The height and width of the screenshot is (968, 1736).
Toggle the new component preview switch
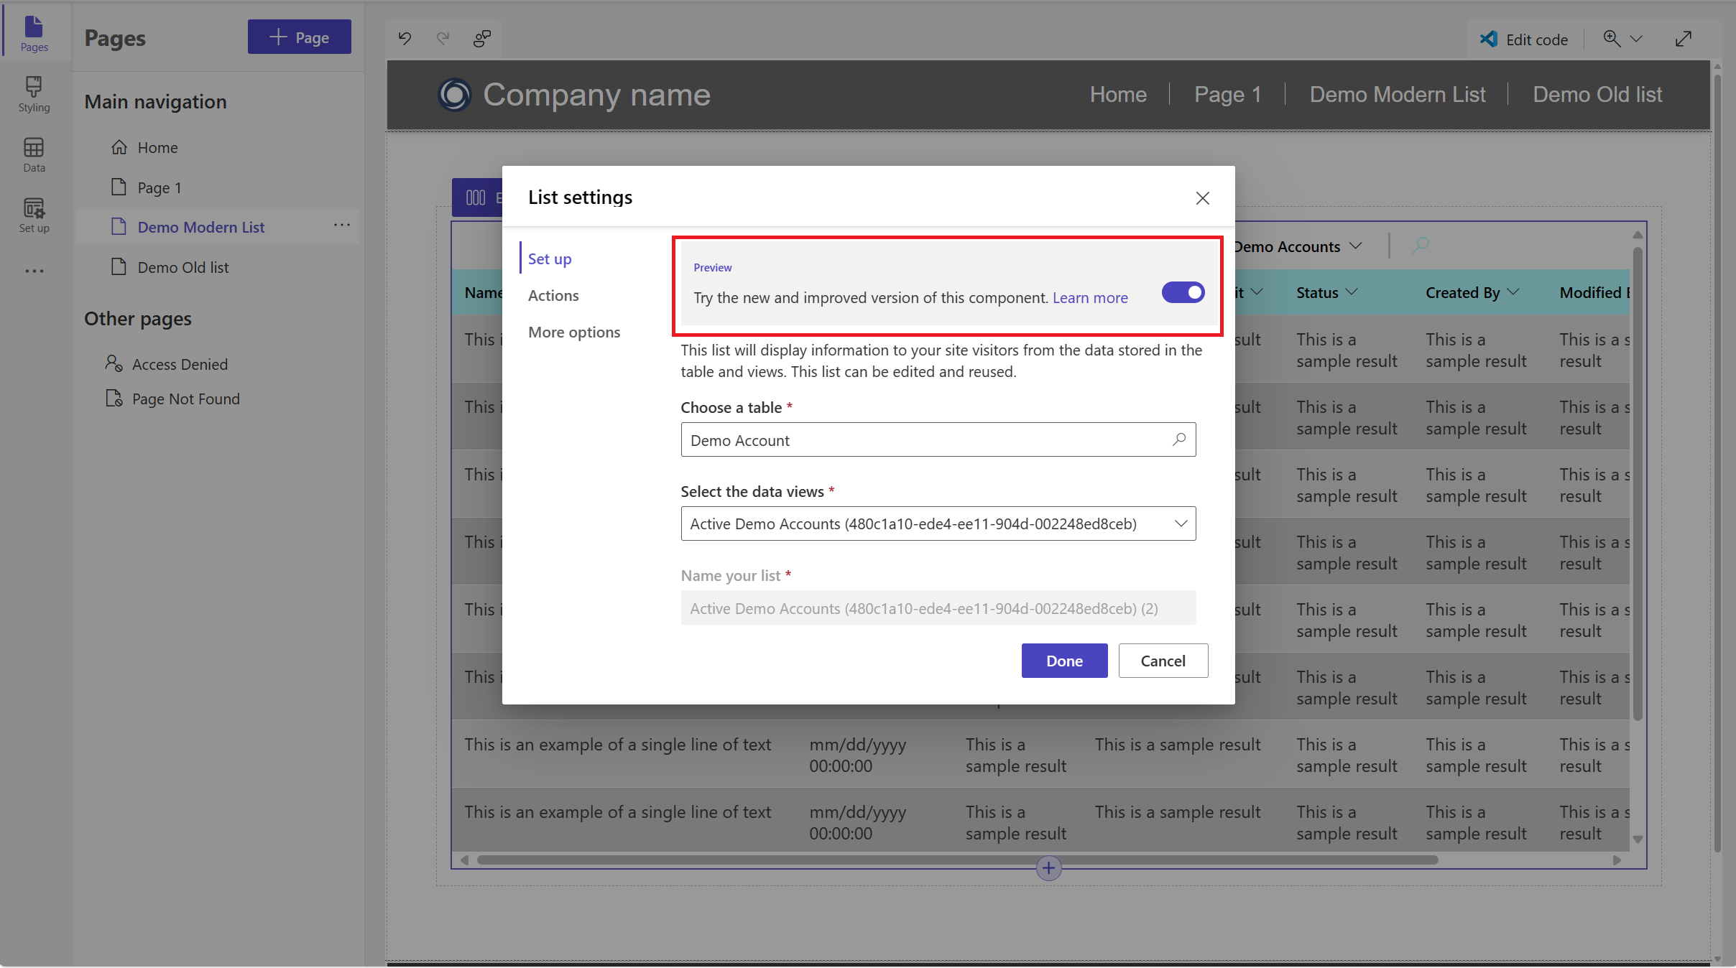click(1183, 292)
